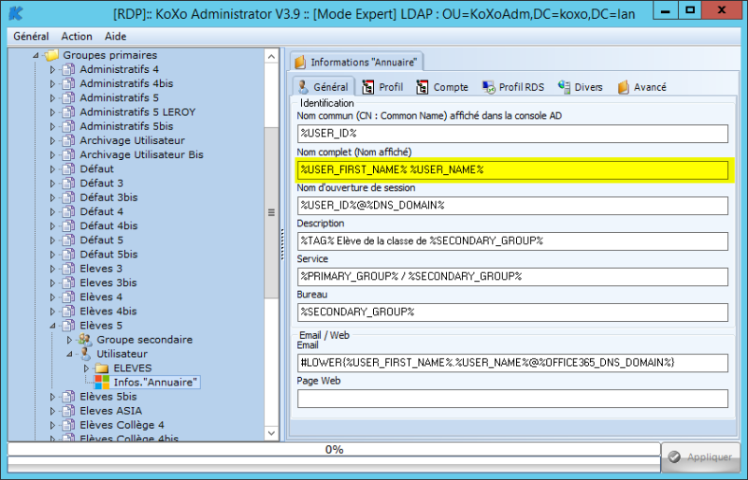The width and height of the screenshot is (748, 480).
Task: Switch to the Compte tab
Action: pos(442,87)
